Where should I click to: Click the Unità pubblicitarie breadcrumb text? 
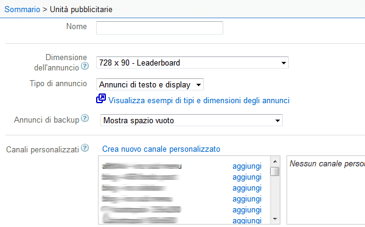[81, 10]
